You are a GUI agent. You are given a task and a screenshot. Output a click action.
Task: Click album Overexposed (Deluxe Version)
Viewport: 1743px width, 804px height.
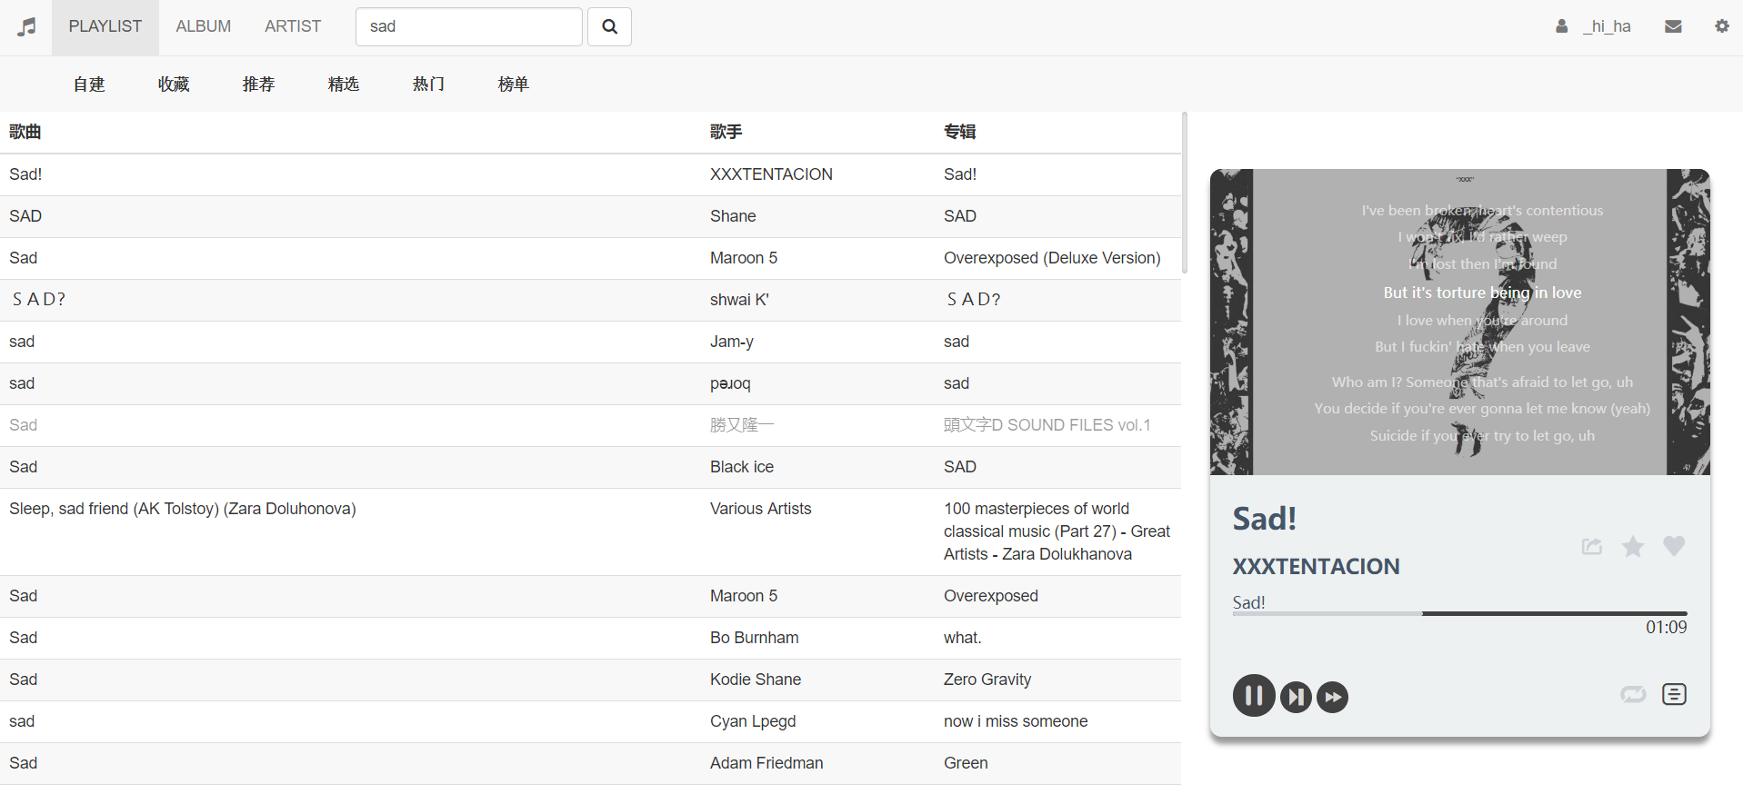coord(1052,258)
